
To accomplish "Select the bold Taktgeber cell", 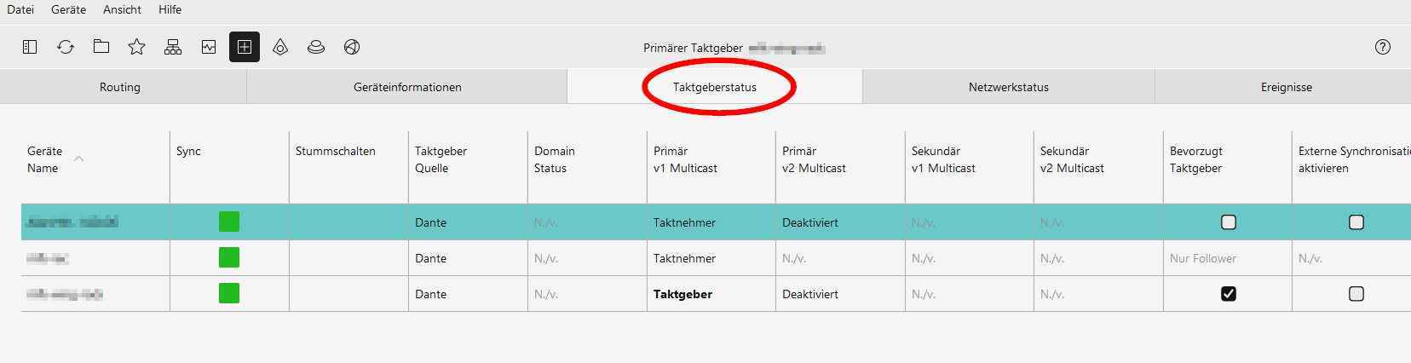I will pos(682,294).
